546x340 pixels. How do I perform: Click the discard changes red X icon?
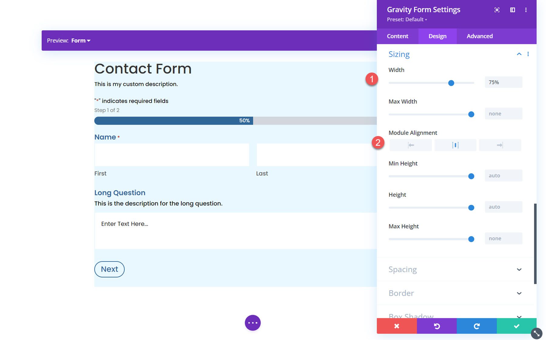tap(396, 326)
